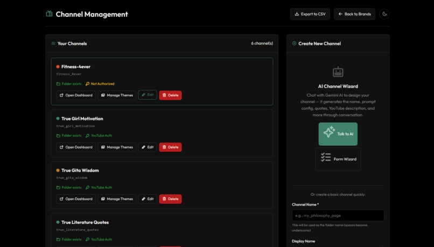434x247 pixels.
Task: Manage Themes for True Gita Wisdom
Action: click(117, 199)
